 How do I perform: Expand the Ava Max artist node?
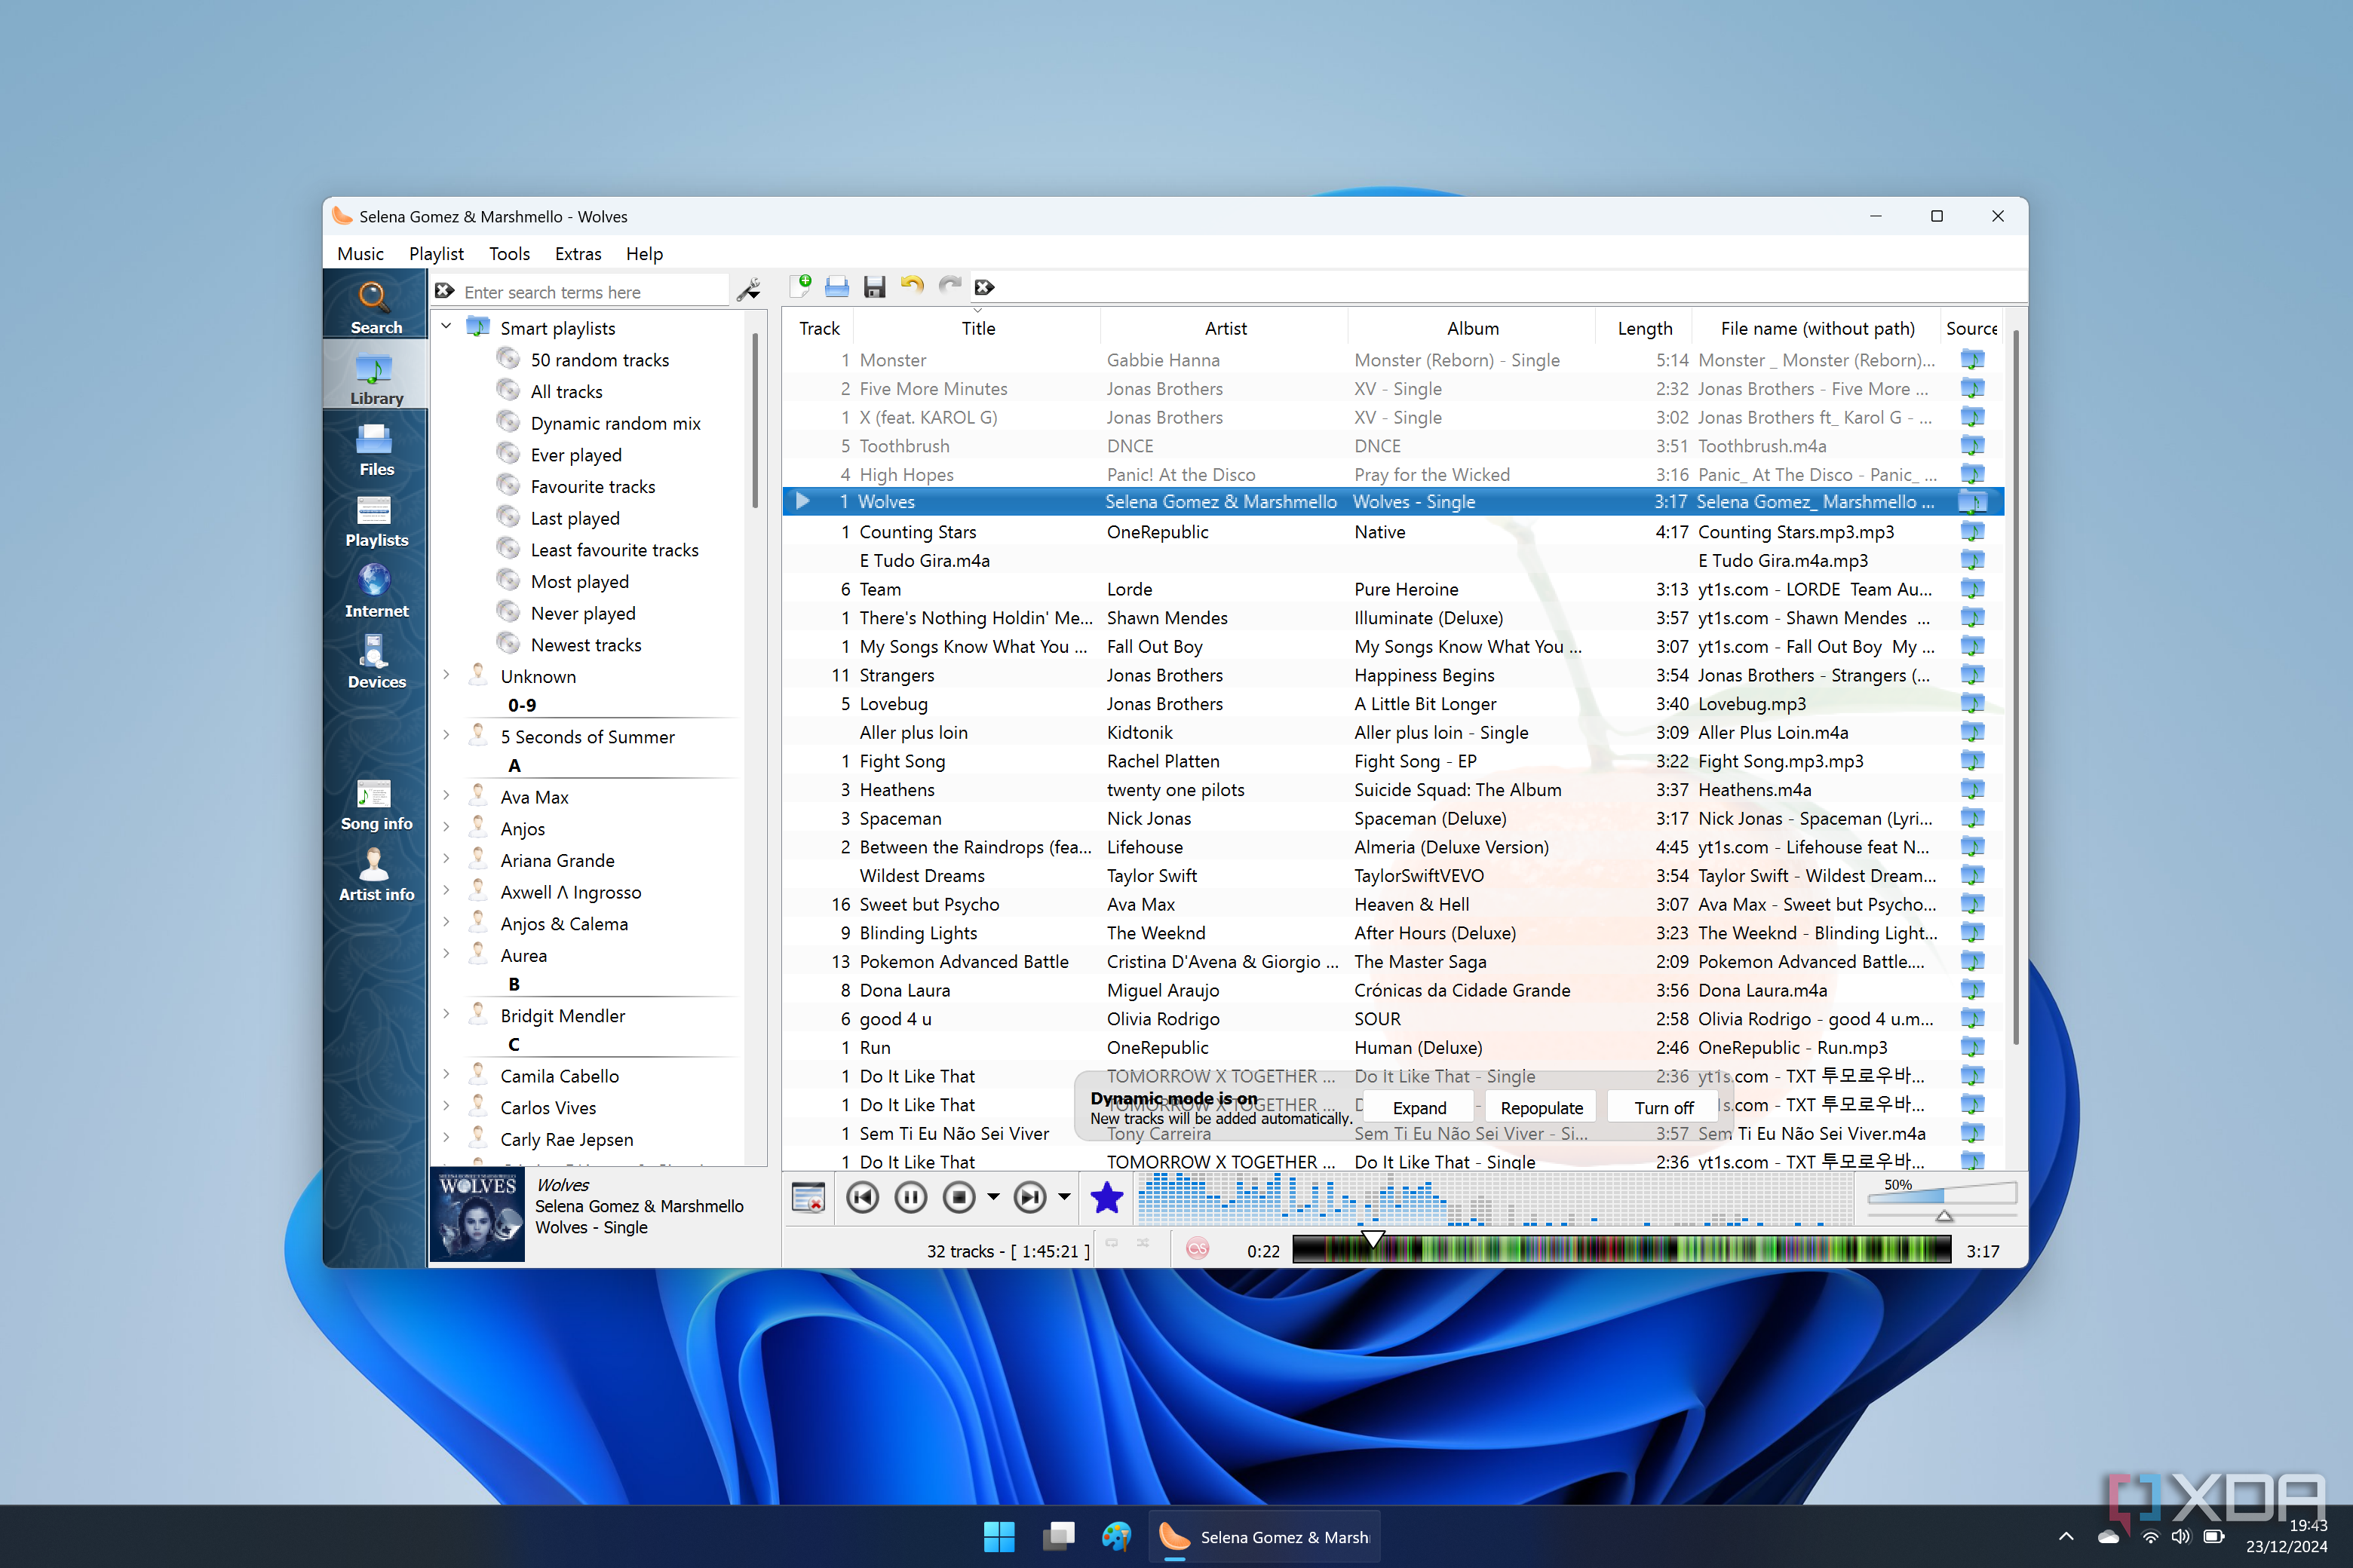coord(446,795)
